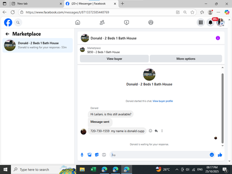Click the chat vertical scrollbar thumb
The width and height of the screenshot is (232, 174).
click(x=223, y=108)
